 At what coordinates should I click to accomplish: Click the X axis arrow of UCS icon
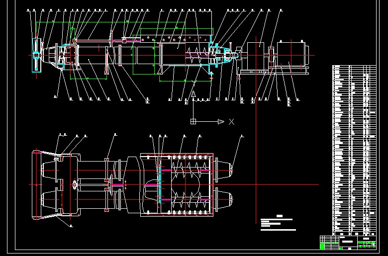221,121
